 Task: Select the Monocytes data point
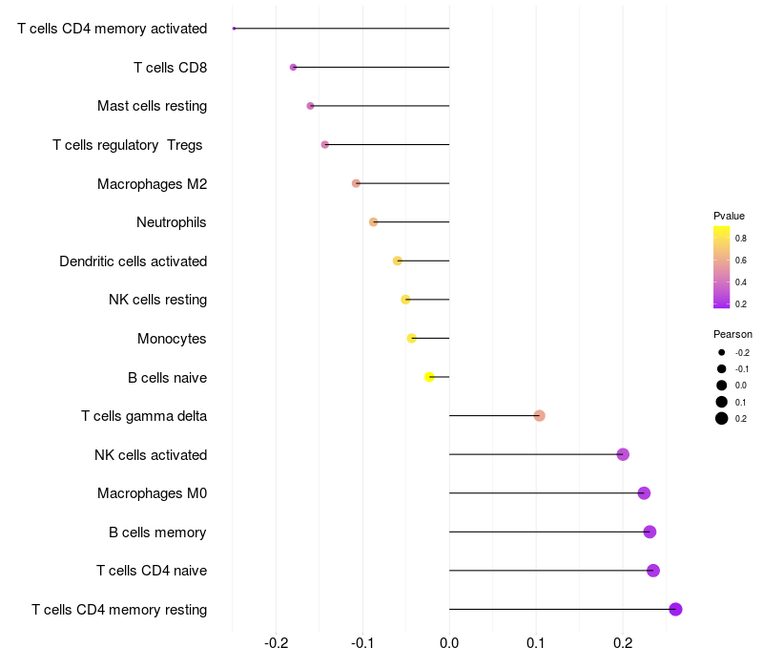411,338
